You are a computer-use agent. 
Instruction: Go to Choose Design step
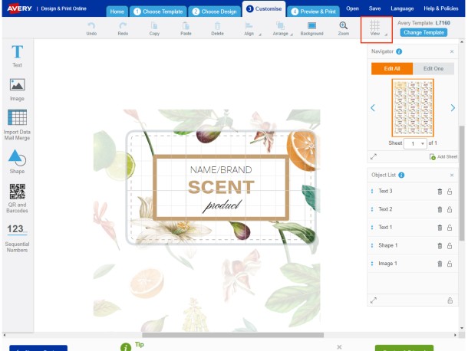214,11
